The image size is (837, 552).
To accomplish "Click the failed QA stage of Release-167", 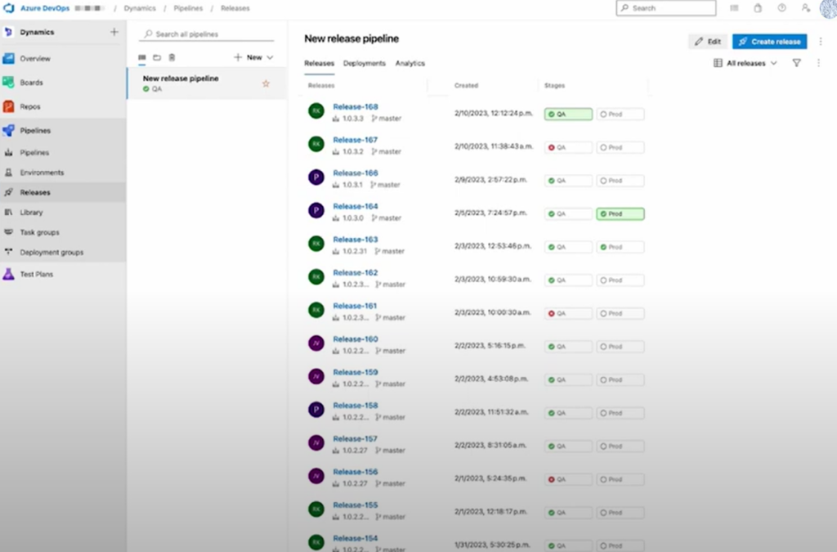I will pos(568,148).
